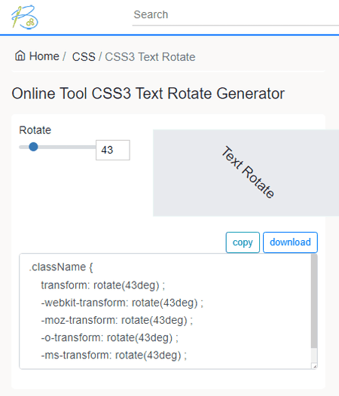
Task: Click the site logo icon
Action: (25, 17)
